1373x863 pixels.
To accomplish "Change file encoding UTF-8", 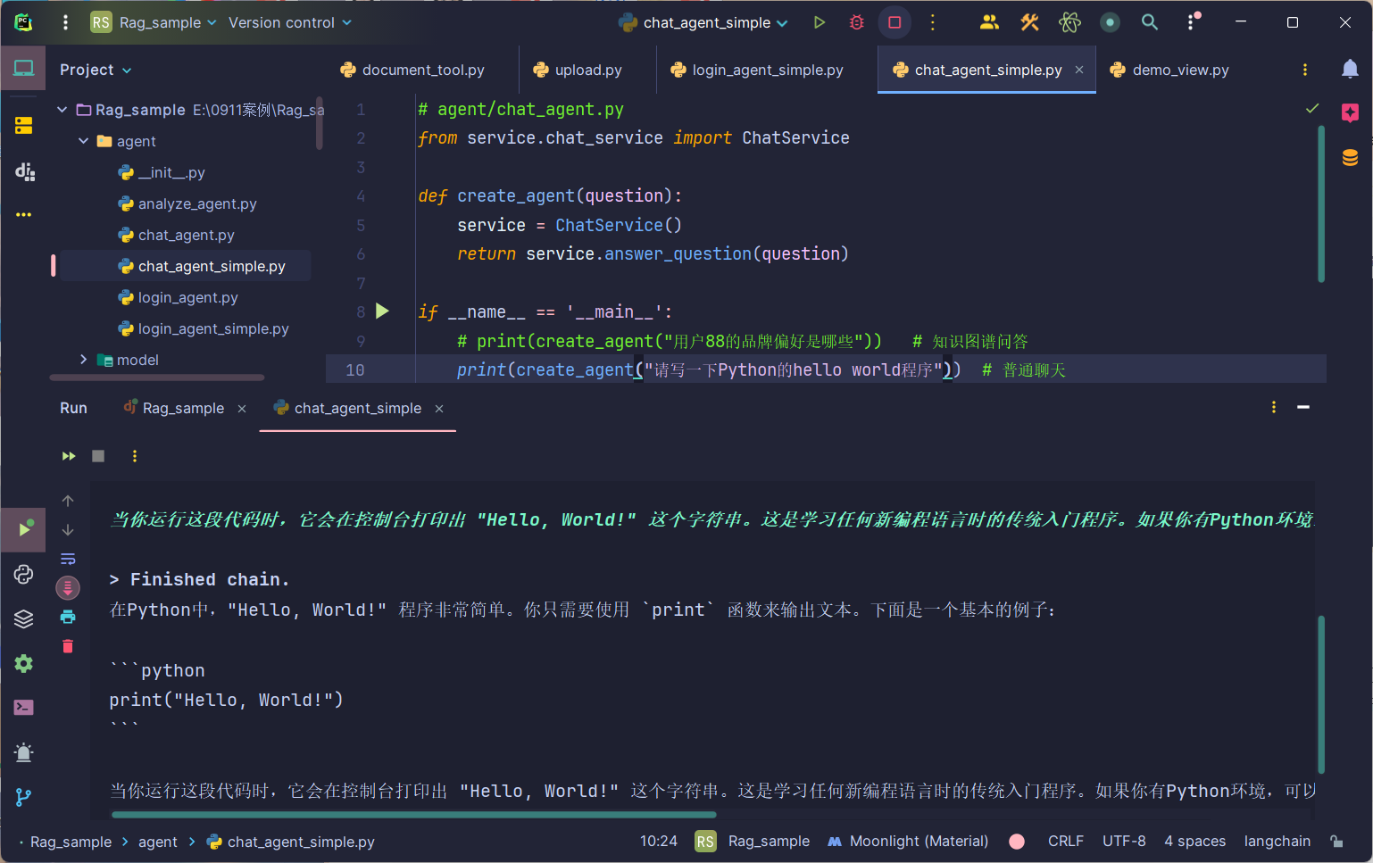I will tap(1124, 842).
